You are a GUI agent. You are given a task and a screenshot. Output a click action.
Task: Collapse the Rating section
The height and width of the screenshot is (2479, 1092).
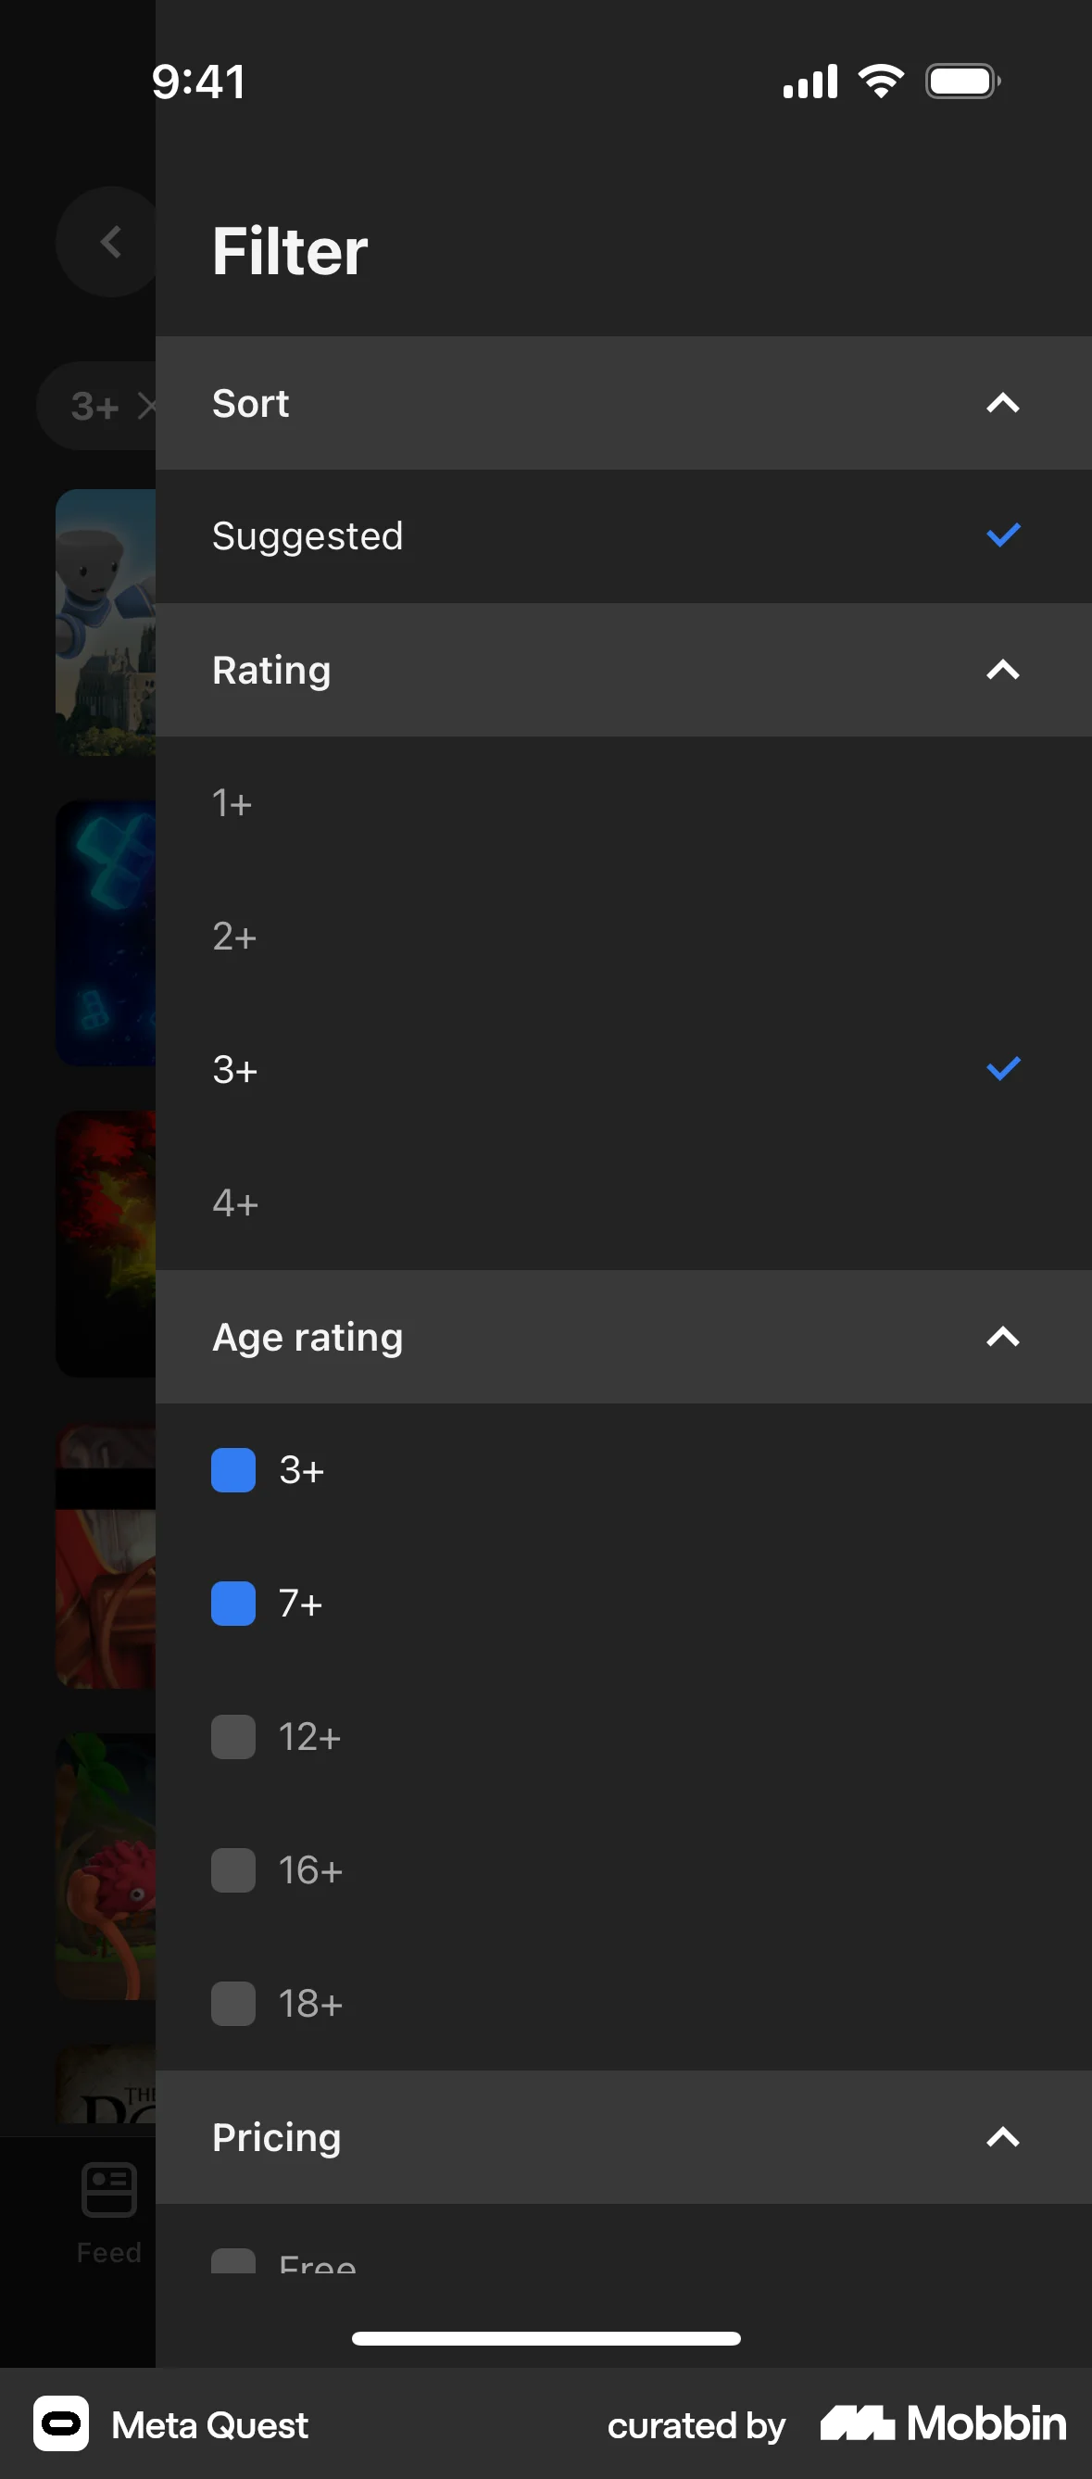pos(1002,670)
